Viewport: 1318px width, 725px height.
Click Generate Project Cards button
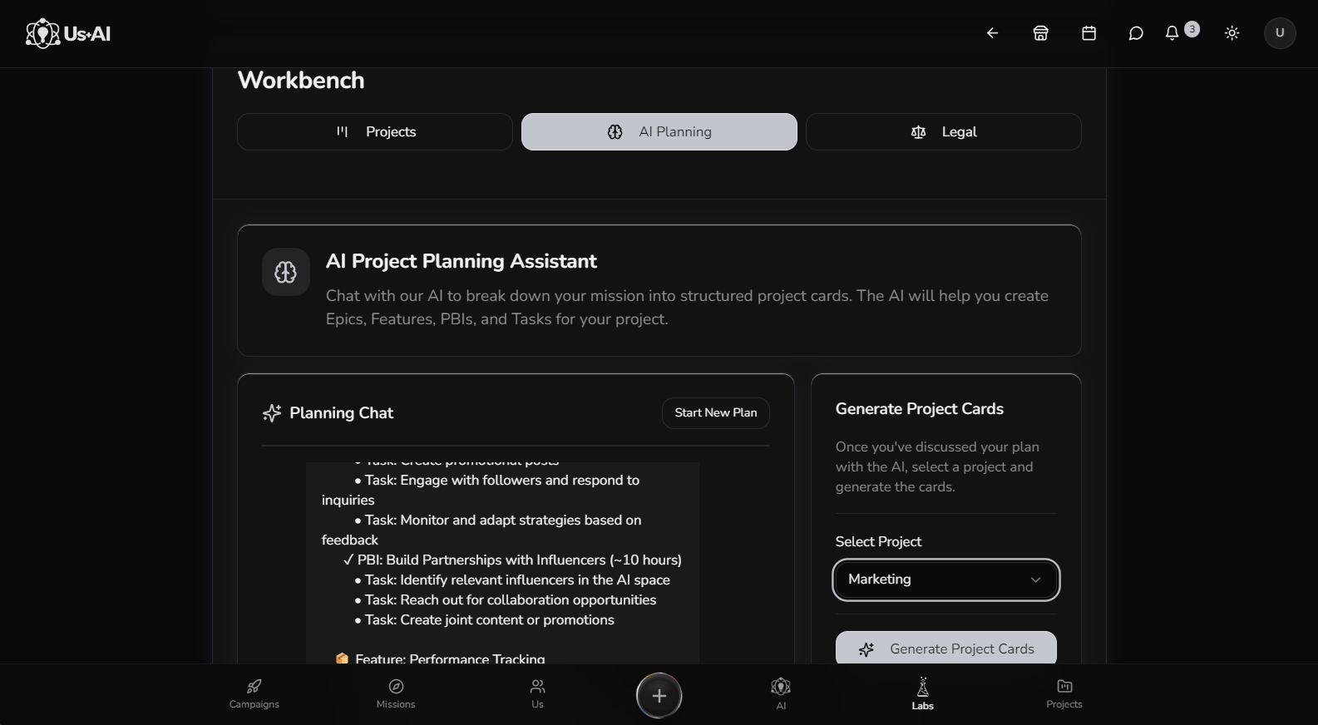click(x=945, y=649)
